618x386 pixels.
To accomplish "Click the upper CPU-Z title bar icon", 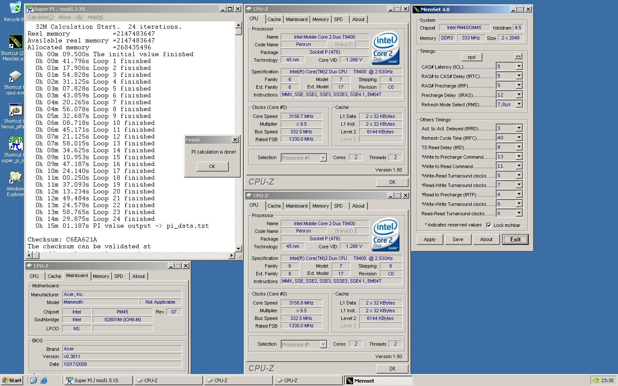I will 249,9.
